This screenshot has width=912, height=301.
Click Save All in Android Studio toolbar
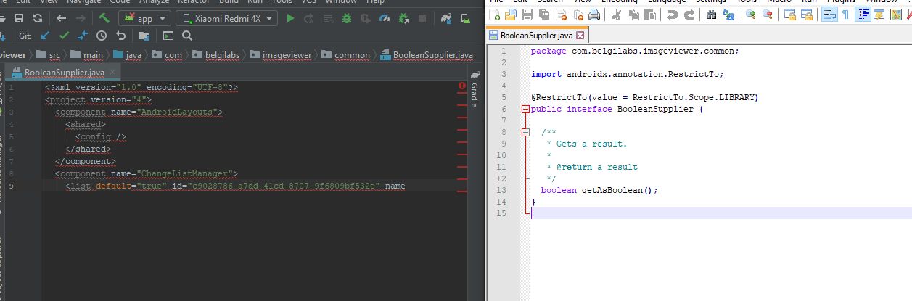coord(19,18)
